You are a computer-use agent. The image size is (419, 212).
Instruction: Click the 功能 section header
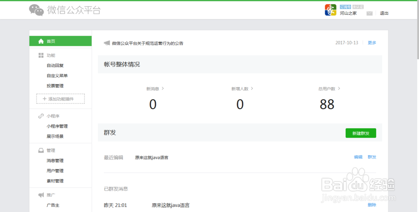click(x=51, y=55)
